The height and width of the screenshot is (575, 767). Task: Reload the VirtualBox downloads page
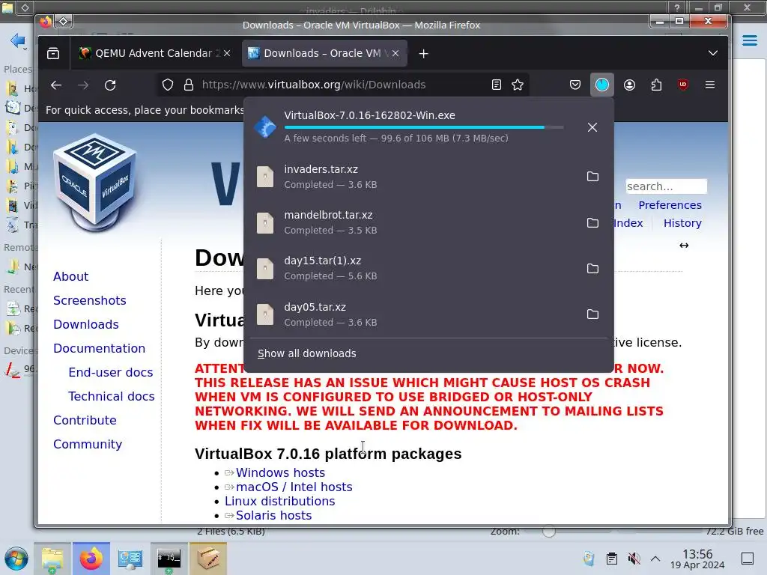tap(110, 85)
